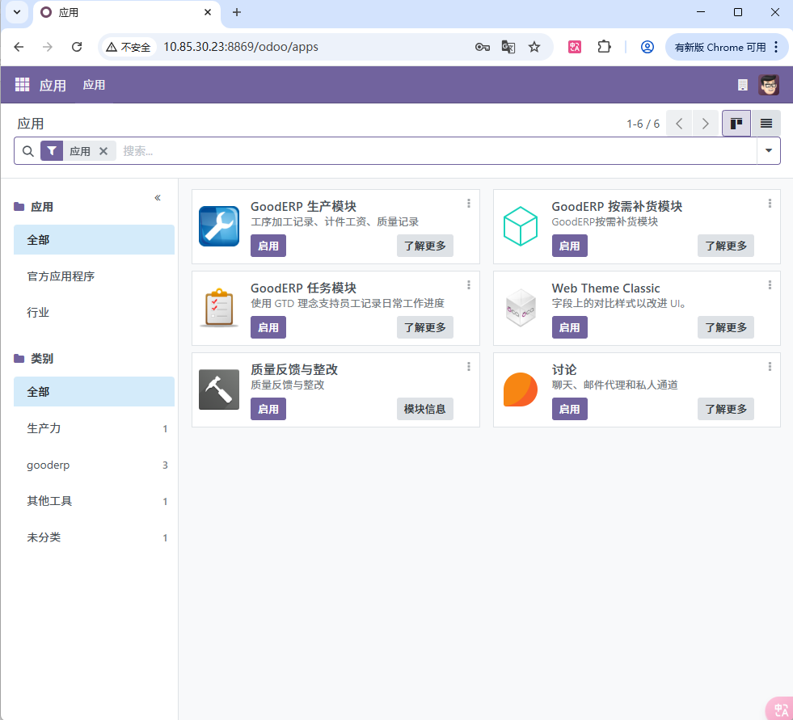
Task: Click the GoodERP 按需补货模块 cube icon
Action: (x=521, y=226)
